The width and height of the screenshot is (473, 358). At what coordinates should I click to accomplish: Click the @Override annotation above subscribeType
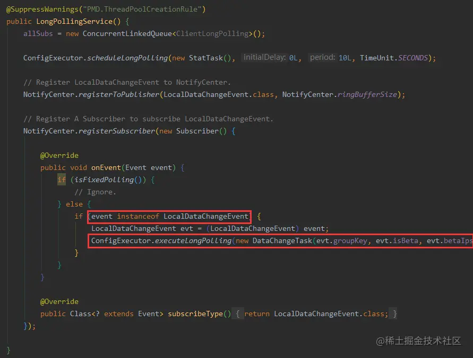click(x=59, y=301)
